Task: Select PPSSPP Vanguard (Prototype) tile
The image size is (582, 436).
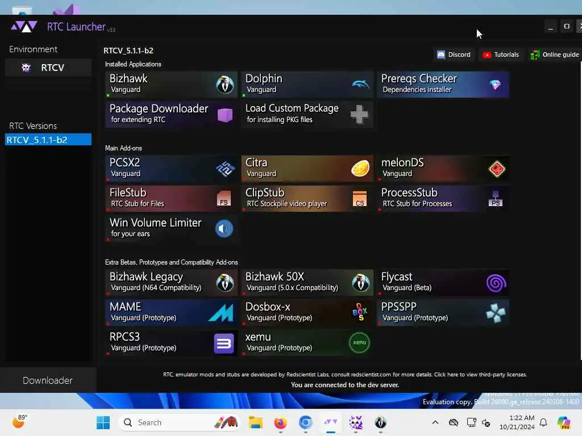Action: pyautogui.click(x=443, y=313)
